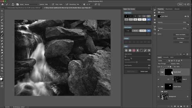
Task: Toggle Single Zones 'All' button
Action: [149, 19]
